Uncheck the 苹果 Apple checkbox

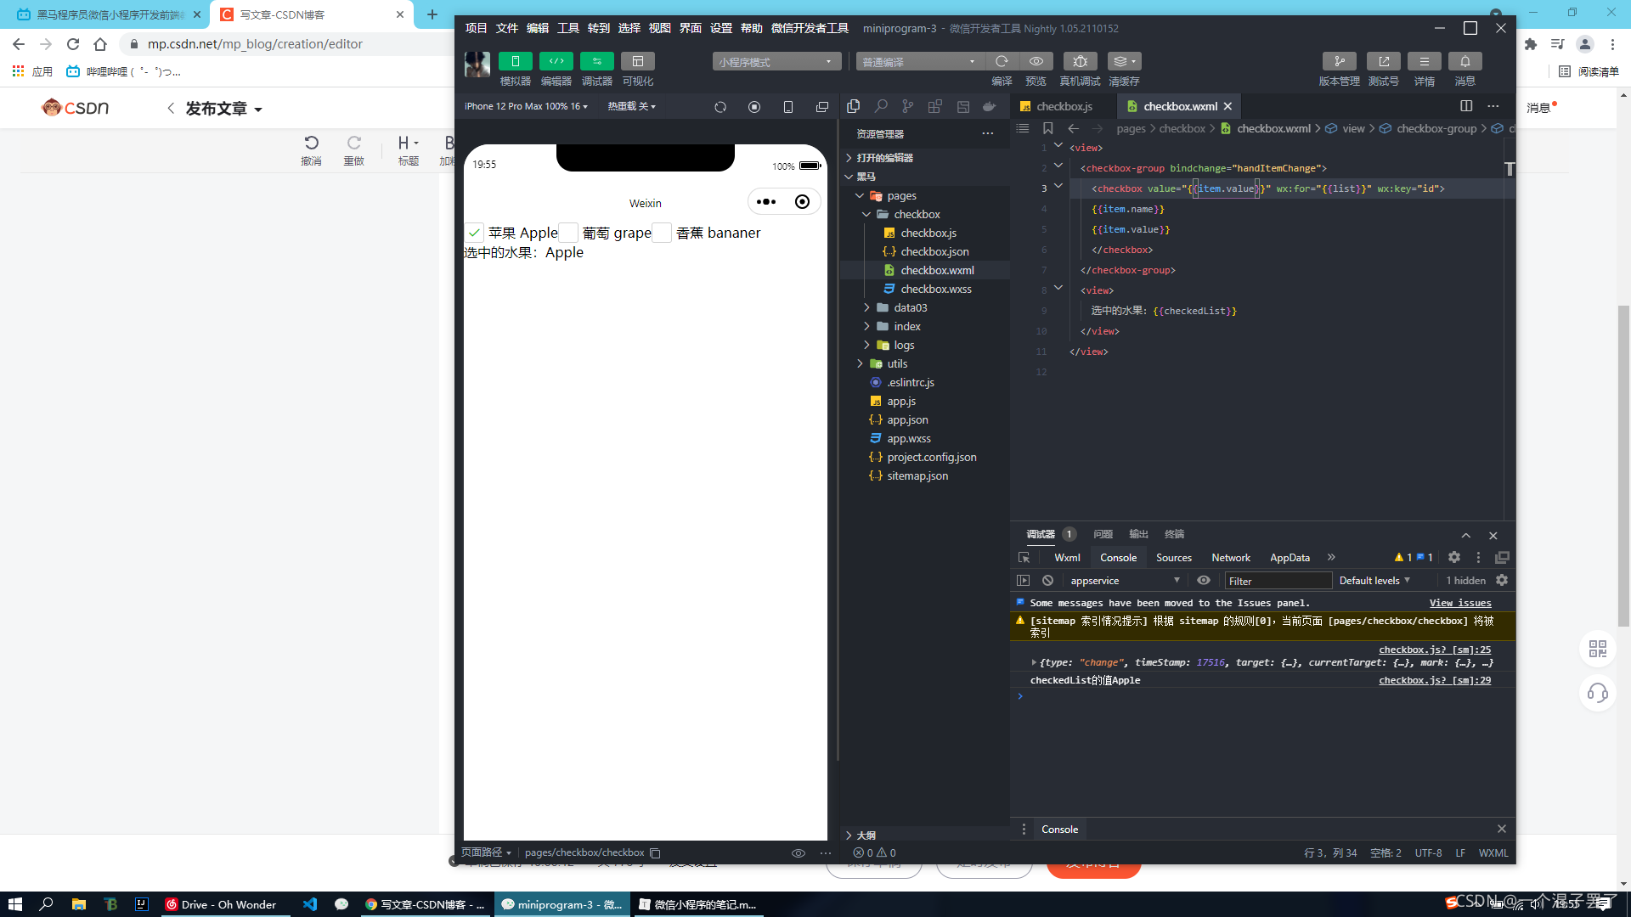pyautogui.click(x=474, y=233)
